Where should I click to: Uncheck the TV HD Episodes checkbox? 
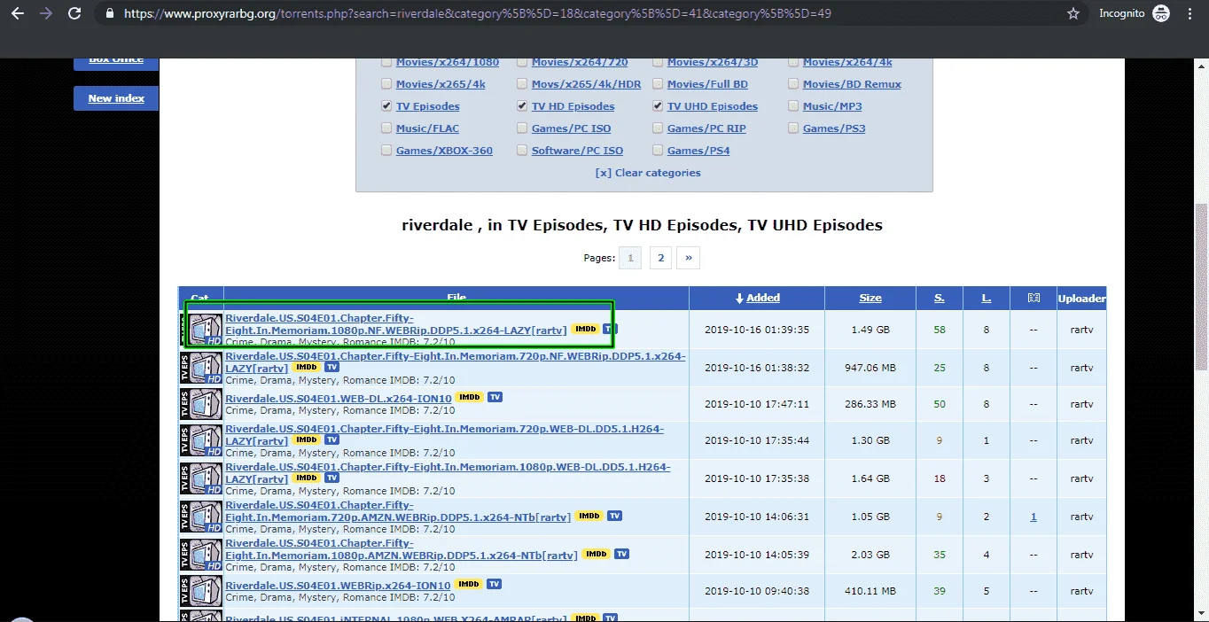click(522, 106)
